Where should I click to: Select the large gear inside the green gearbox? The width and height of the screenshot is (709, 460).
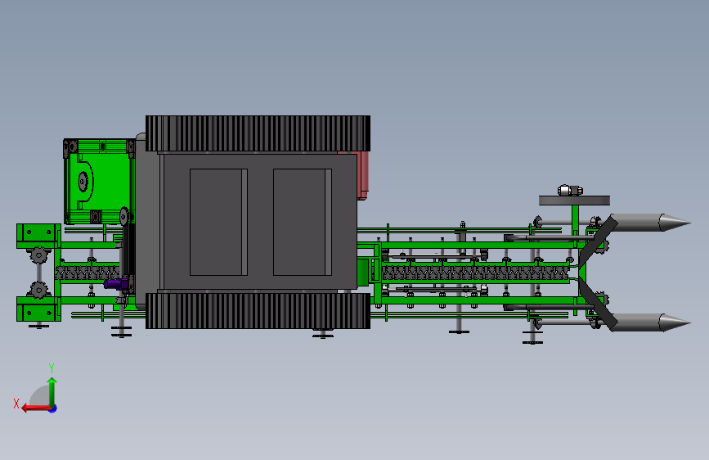click(x=83, y=182)
